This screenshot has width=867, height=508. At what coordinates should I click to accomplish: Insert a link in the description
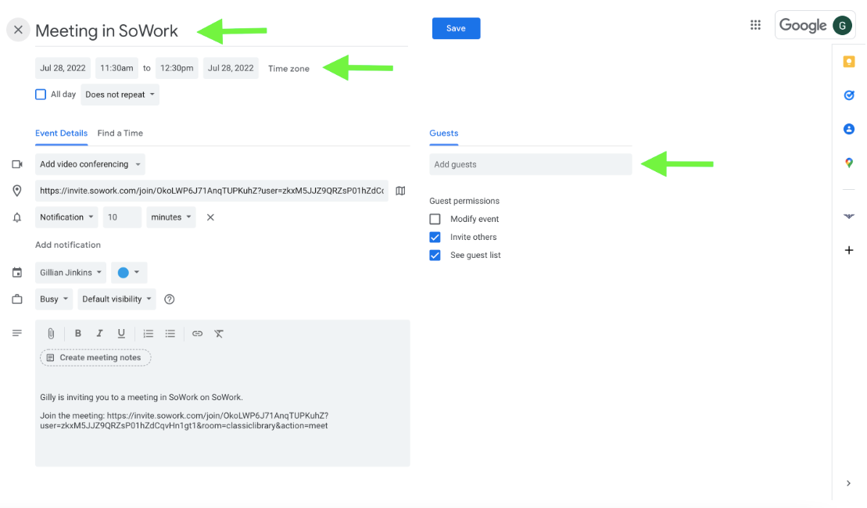click(197, 333)
